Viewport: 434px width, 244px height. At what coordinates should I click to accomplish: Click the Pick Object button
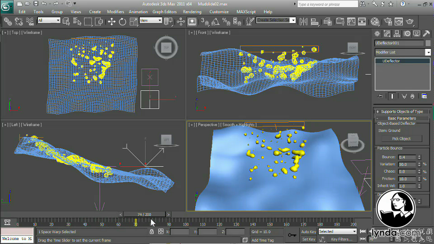(x=401, y=139)
